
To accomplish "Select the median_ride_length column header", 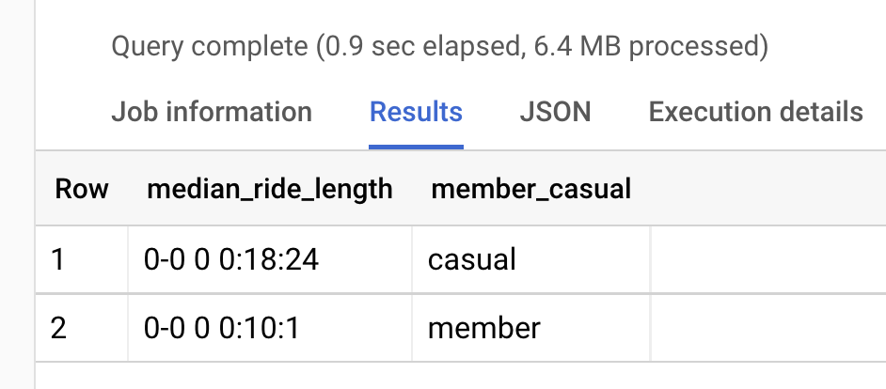I will [x=270, y=189].
